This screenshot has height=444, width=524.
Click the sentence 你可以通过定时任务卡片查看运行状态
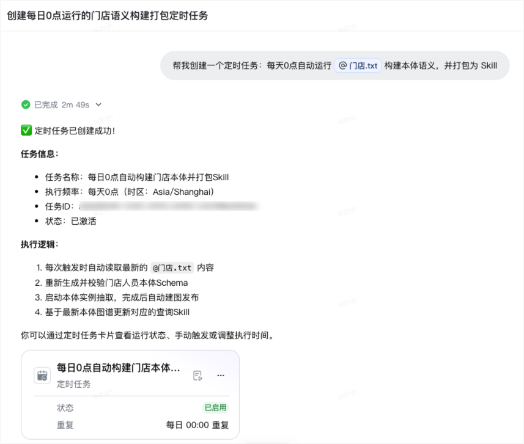pos(147,335)
